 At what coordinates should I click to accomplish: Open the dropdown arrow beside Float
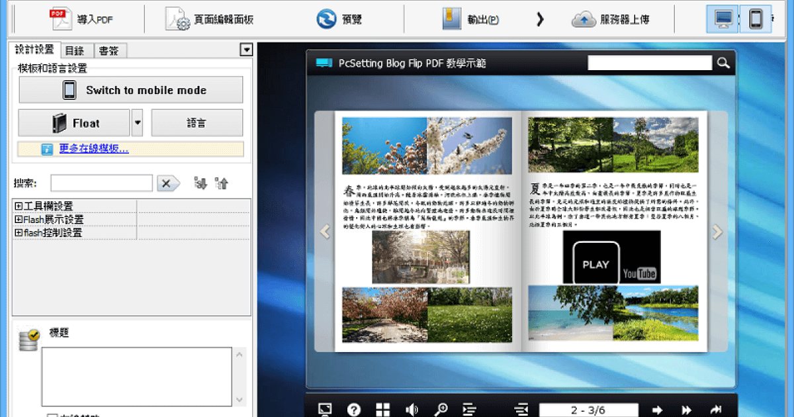pyautogui.click(x=138, y=123)
